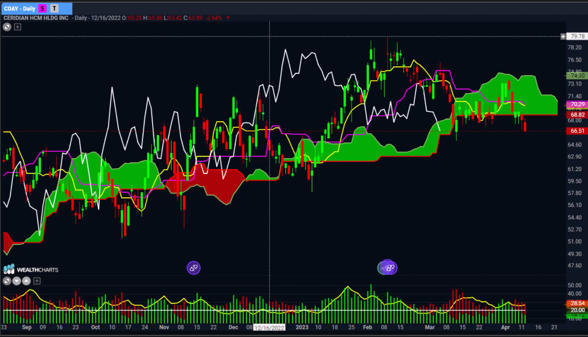588x337 pixels.
Task: Toggle the volume pane expand icon
Action: (7, 281)
